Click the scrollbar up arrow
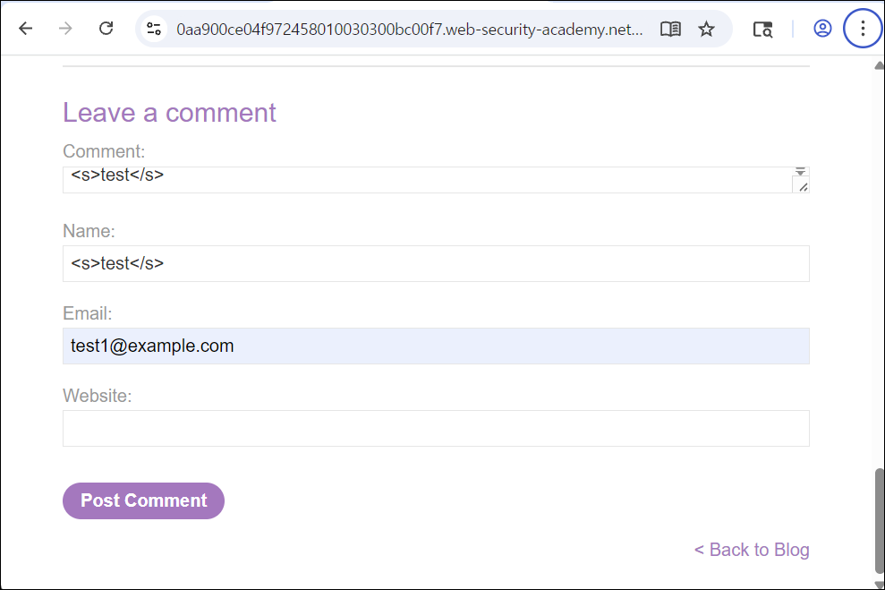 point(880,65)
